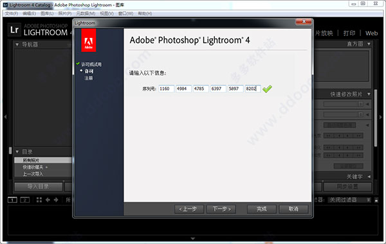
Task: Click the serial field containing 4984
Action: [x=183, y=89]
